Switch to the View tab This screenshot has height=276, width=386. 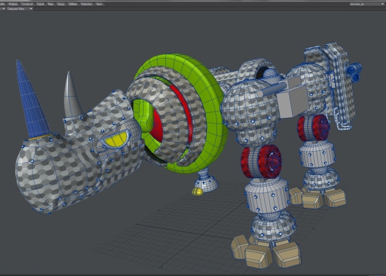99,4
